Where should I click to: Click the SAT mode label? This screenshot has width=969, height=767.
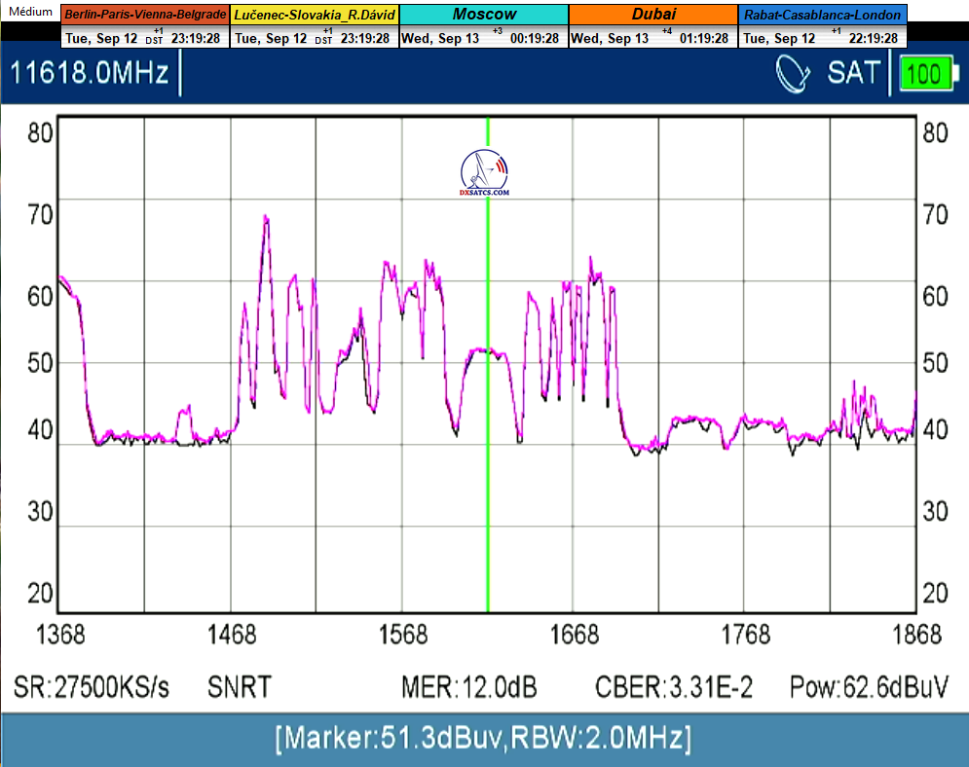(853, 74)
